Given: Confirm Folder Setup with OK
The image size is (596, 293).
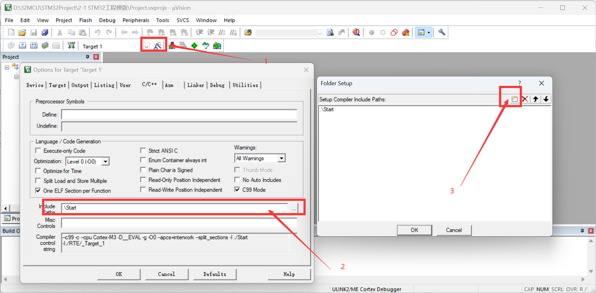Looking at the screenshot, I should tap(414, 230).
